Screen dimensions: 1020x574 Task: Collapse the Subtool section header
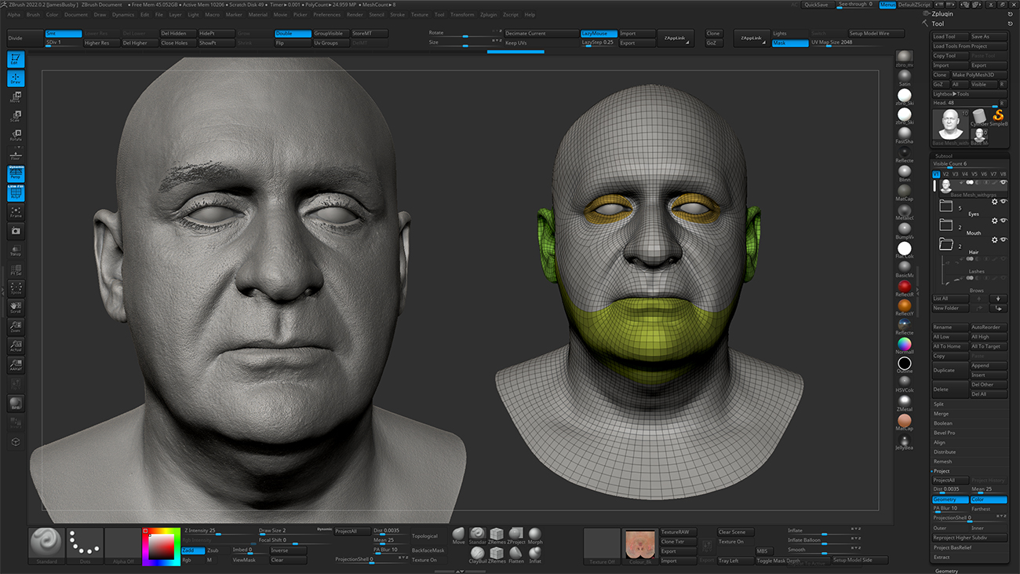click(x=943, y=155)
